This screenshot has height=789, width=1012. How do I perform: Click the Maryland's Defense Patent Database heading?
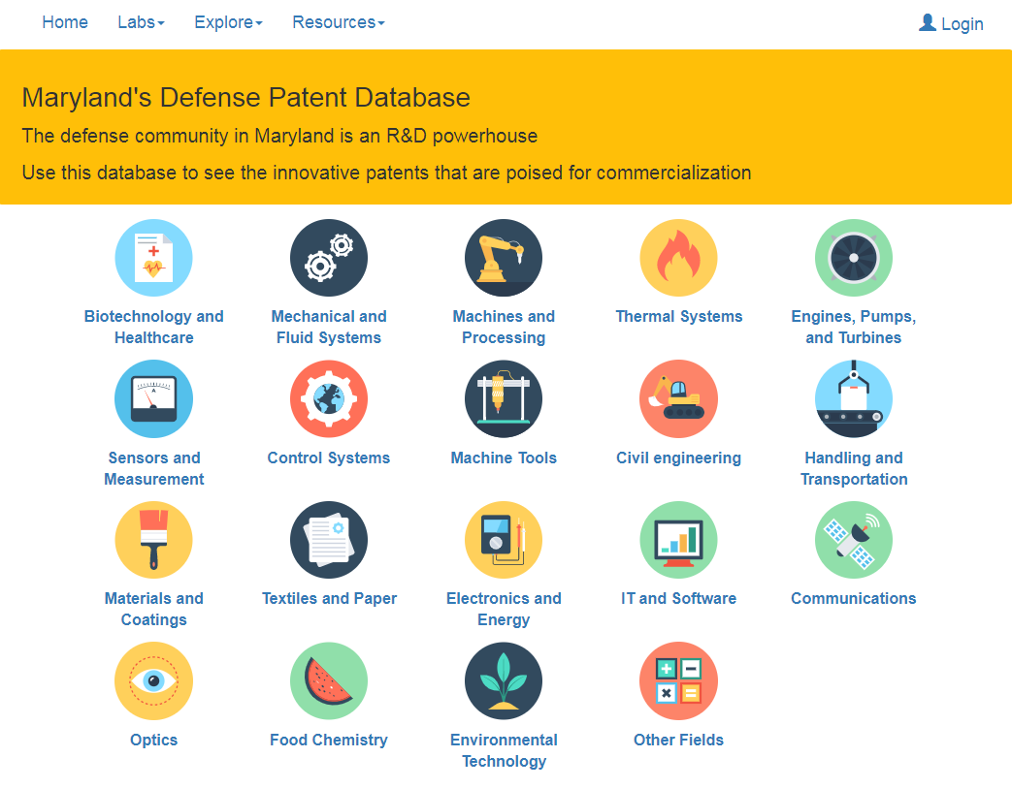tap(245, 97)
